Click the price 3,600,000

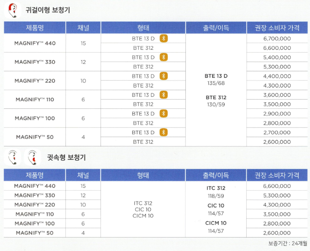point(277,95)
